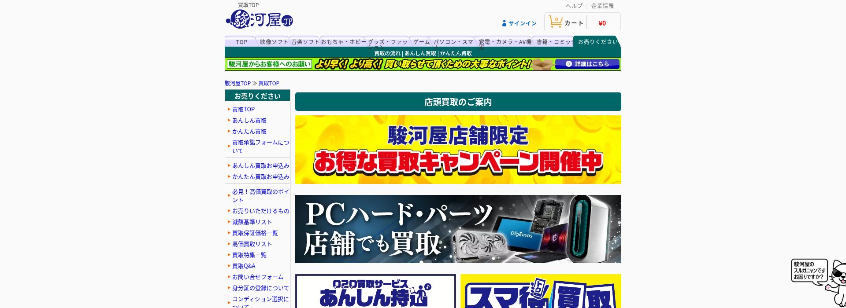This screenshot has height=308, width=846.
Task: Open 減額基準リスト in the sidebar
Action: click(x=252, y=222)
